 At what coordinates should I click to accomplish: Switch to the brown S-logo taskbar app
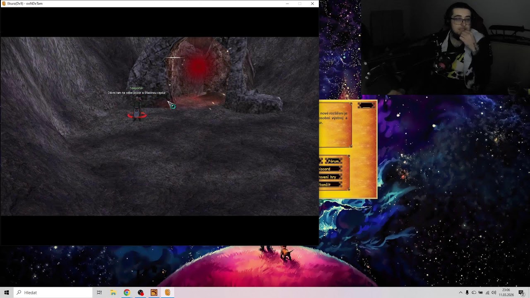point(154,293)
